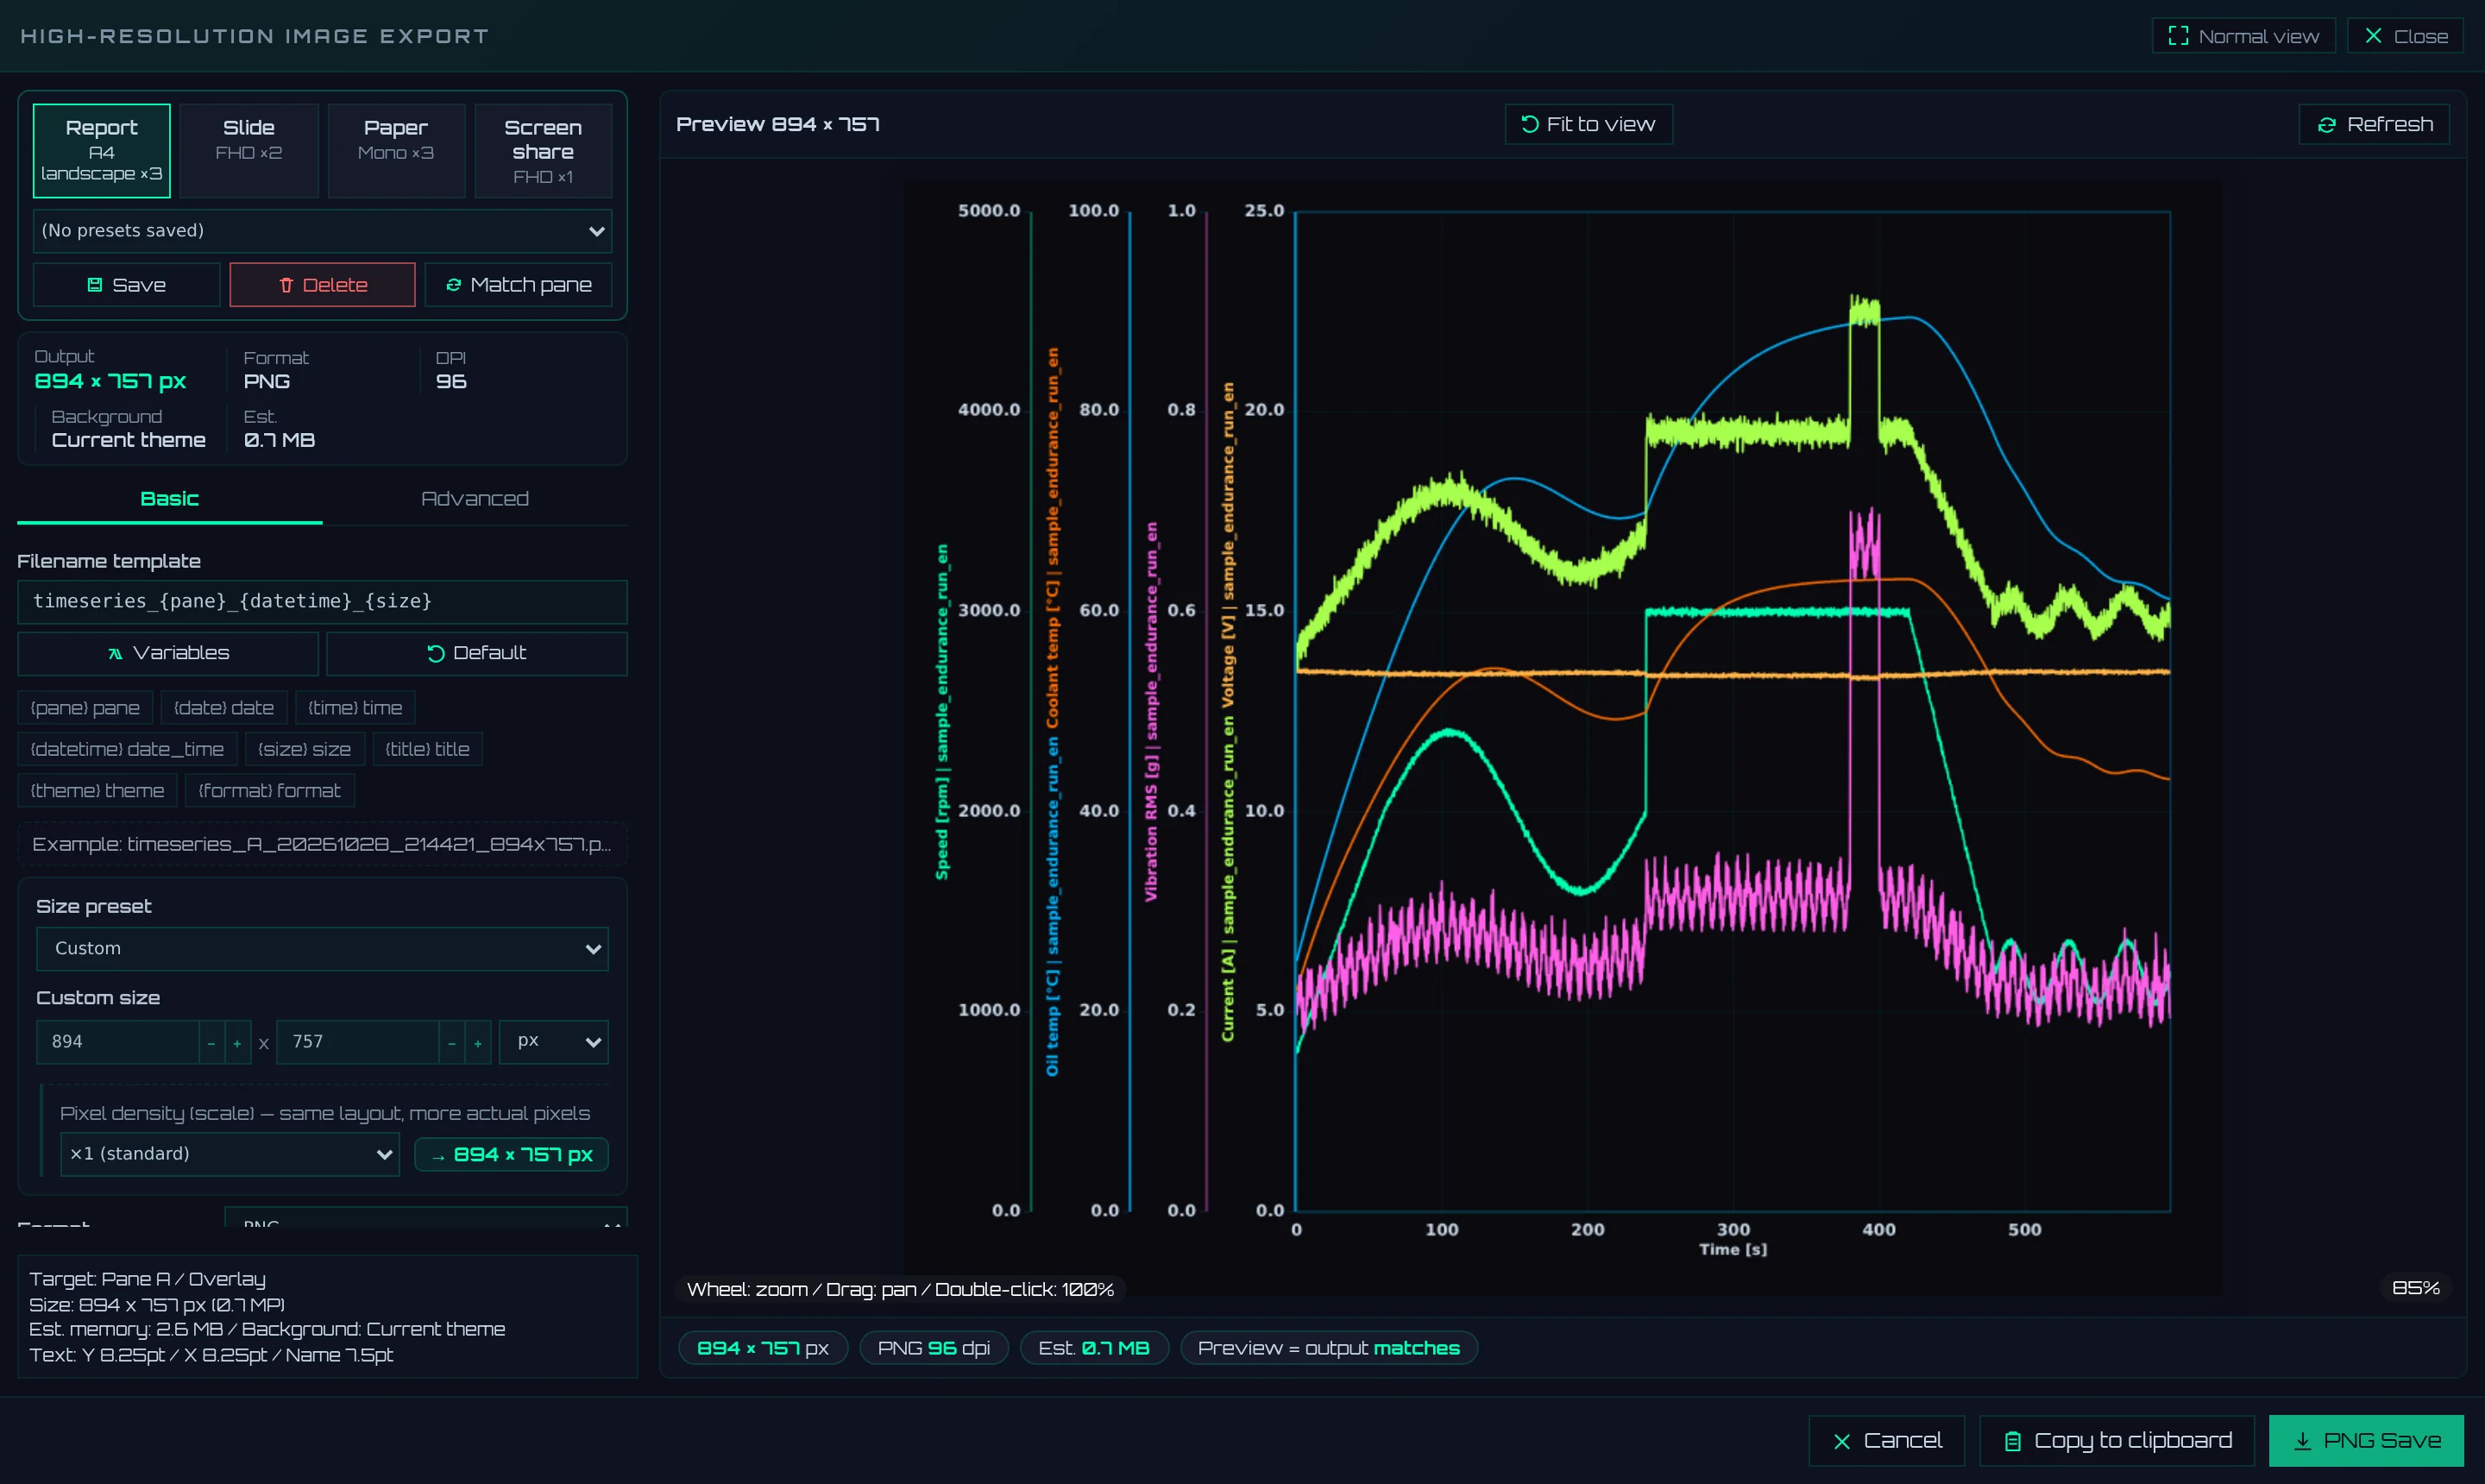Open the pixel density x1 standard dropdown

[230, 1154]
